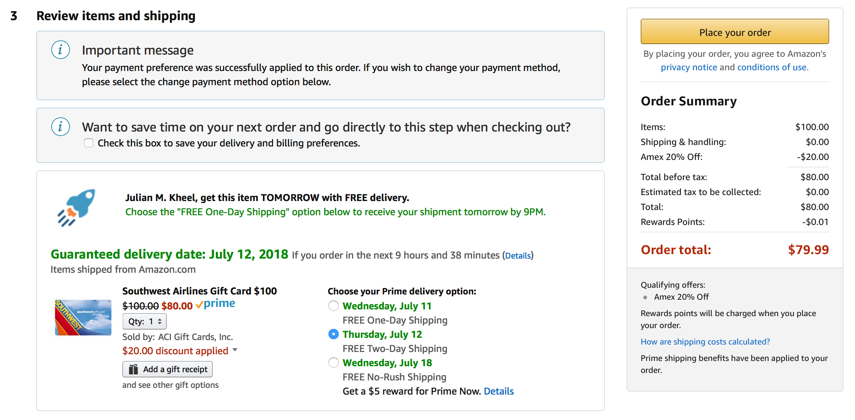Image resolution: width=855 pixels, height=420 pixels.
Task: Click the Southwest Airlines Gift Card $100 title
Action: tap(199, 291)
